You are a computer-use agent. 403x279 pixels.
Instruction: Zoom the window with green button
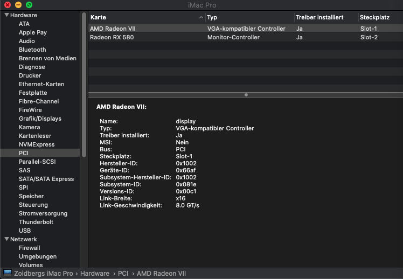29,5
